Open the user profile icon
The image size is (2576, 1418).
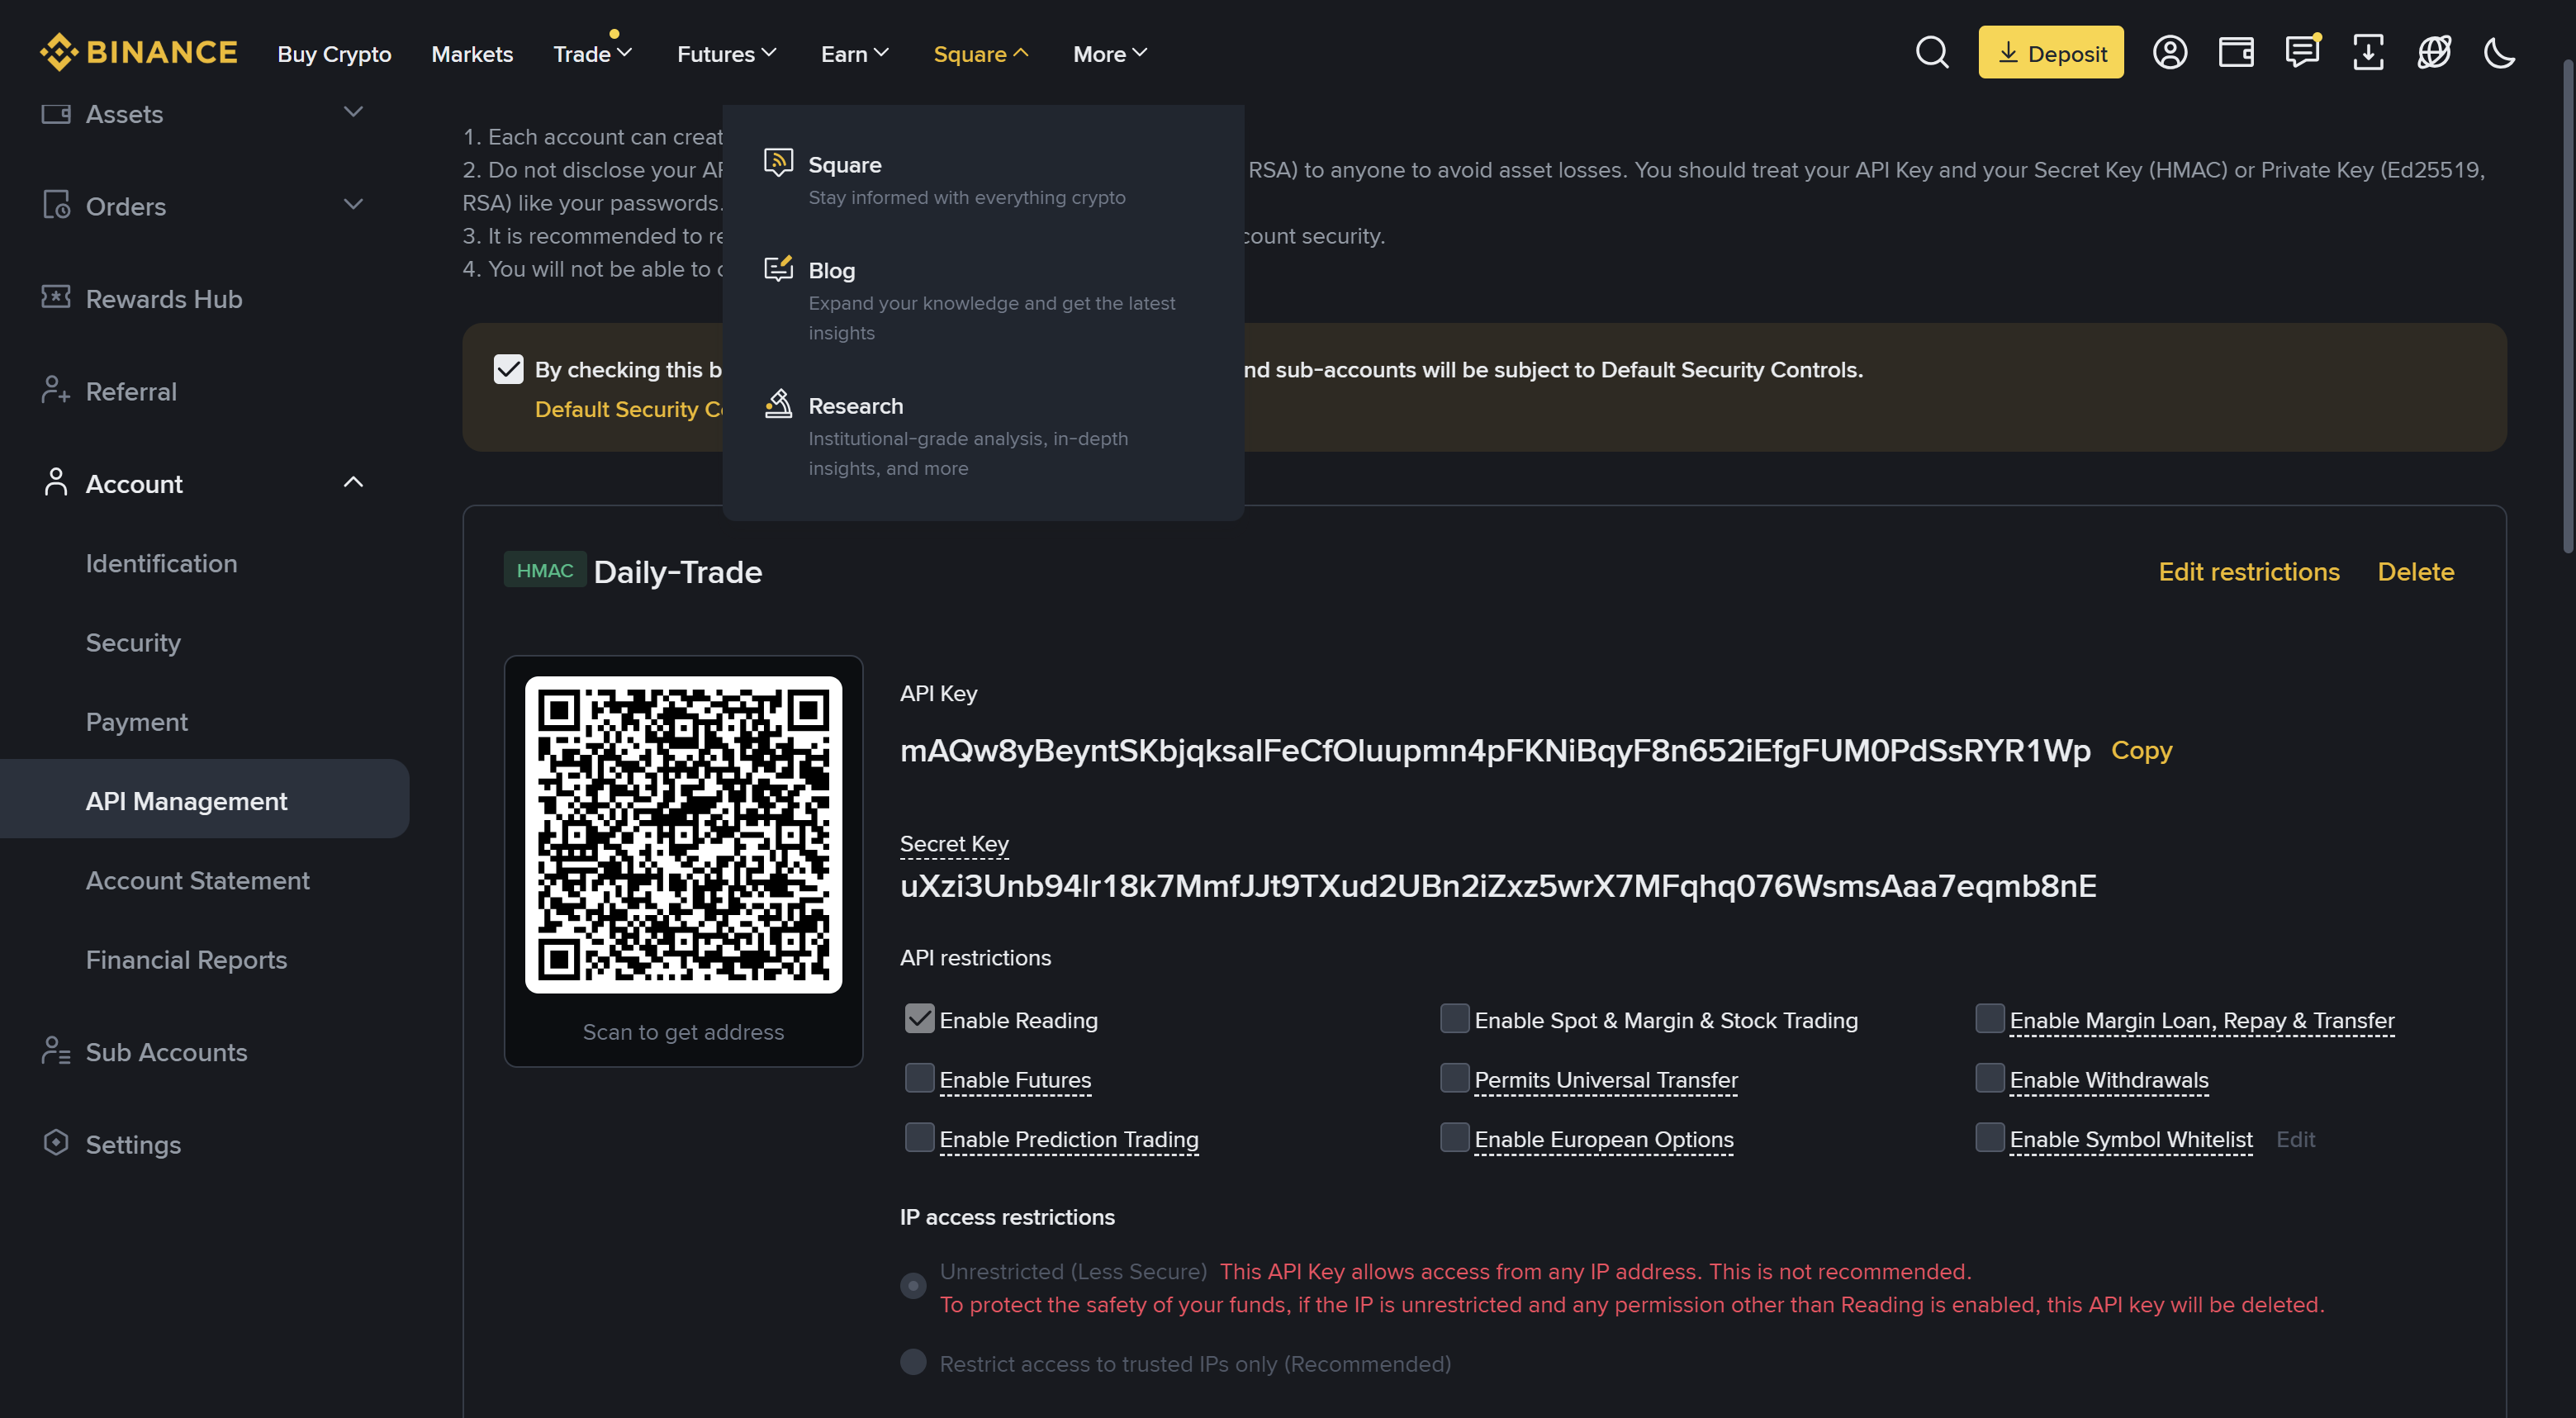(2169, 52)
